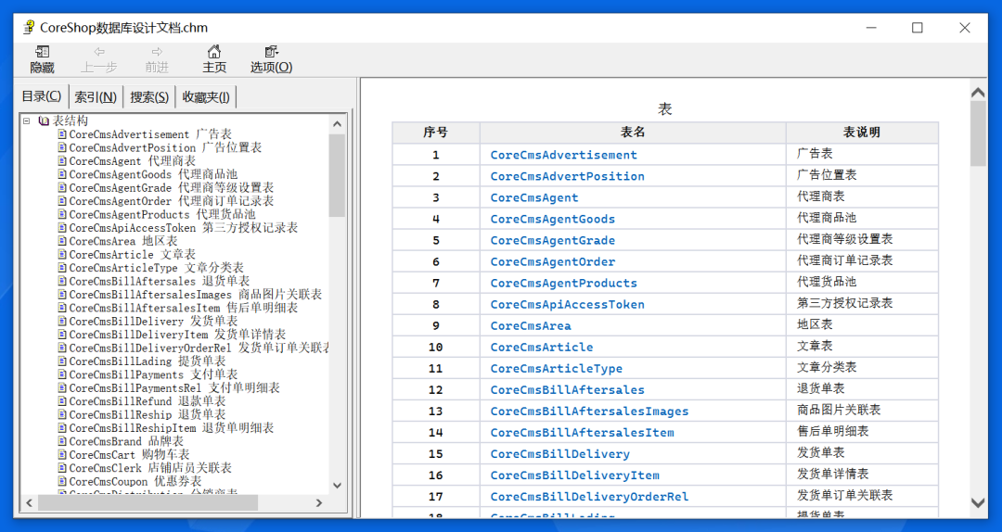Open the CoreCmsBillAftersalesImages table link
The image size is (1002, 532).
(x=589, y=412)
